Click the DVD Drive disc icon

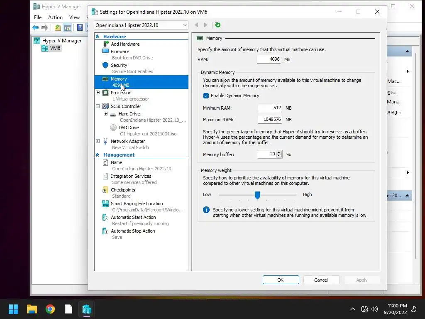[x=113, y=128]
